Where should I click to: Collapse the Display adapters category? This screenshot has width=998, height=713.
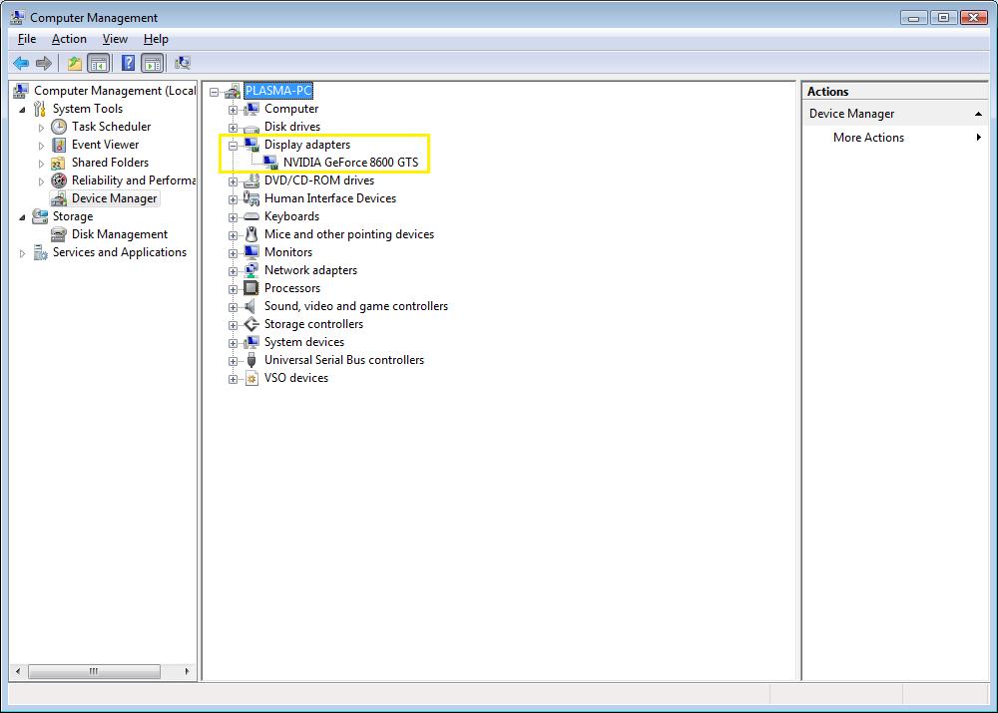click(233, 145)
